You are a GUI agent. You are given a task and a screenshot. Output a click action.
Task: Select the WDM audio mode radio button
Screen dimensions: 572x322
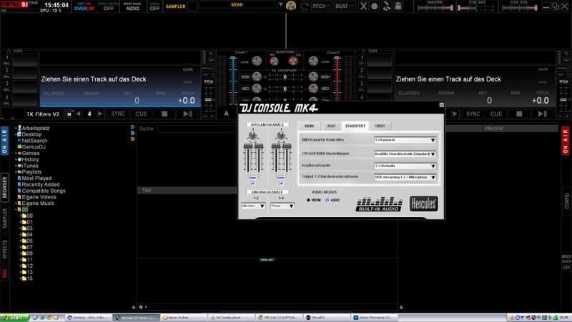(x=309, y=200)
